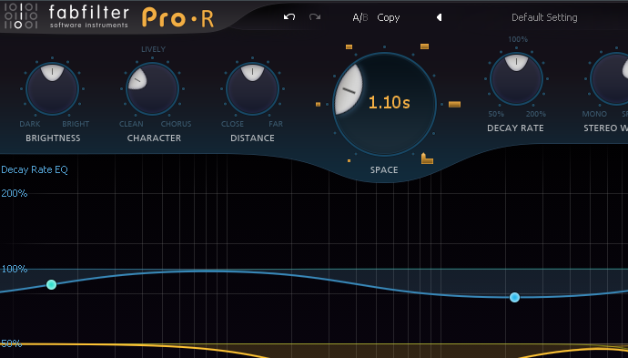Click the large Space knob

(384, 104)
